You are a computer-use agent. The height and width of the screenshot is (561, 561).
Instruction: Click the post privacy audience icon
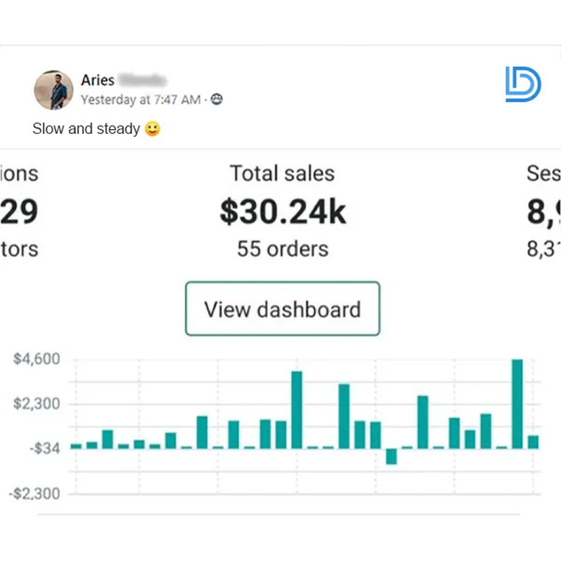click(216, 100)
